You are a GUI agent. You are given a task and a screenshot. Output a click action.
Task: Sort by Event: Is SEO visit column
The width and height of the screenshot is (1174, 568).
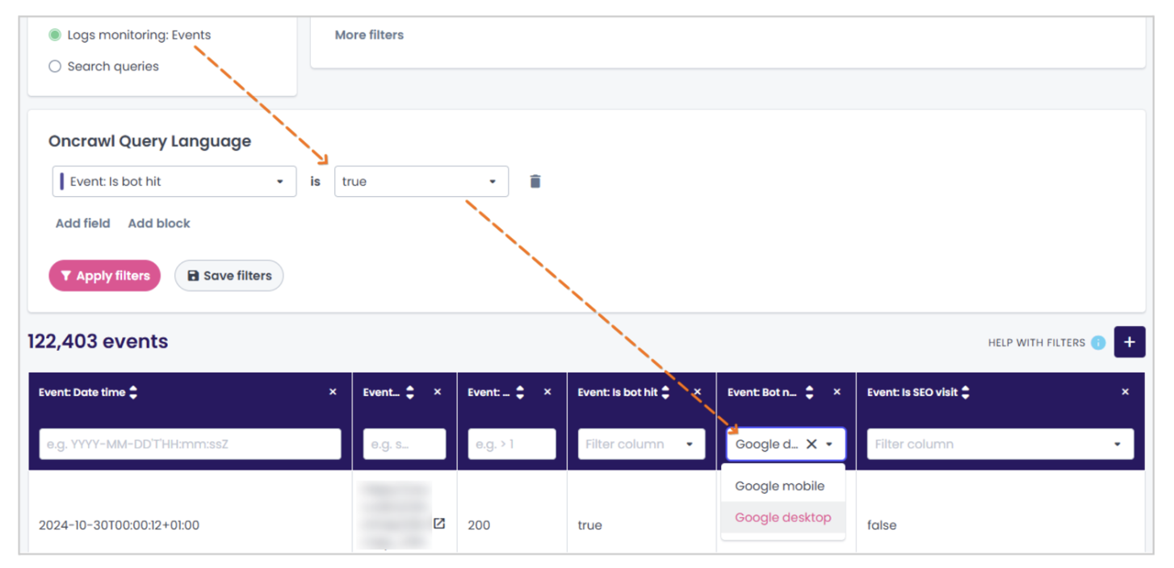tap(966, 392)
